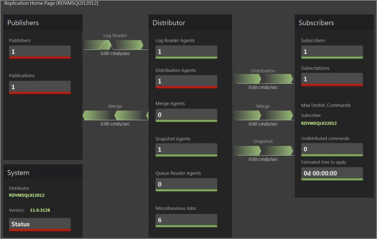Open the RDVMSQL022012 subscriber link
Viewport: 377px width, 239px height.
[319, 123]
